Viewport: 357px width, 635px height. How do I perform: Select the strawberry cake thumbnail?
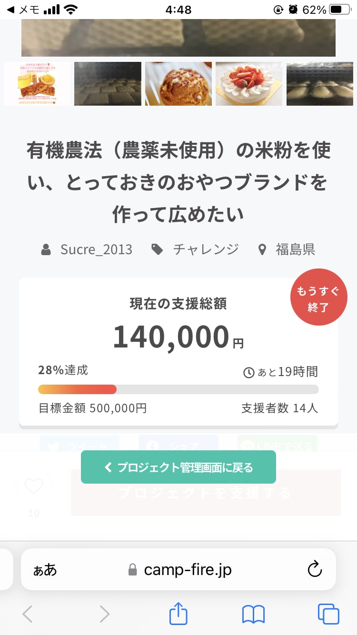tap(249, 84)
